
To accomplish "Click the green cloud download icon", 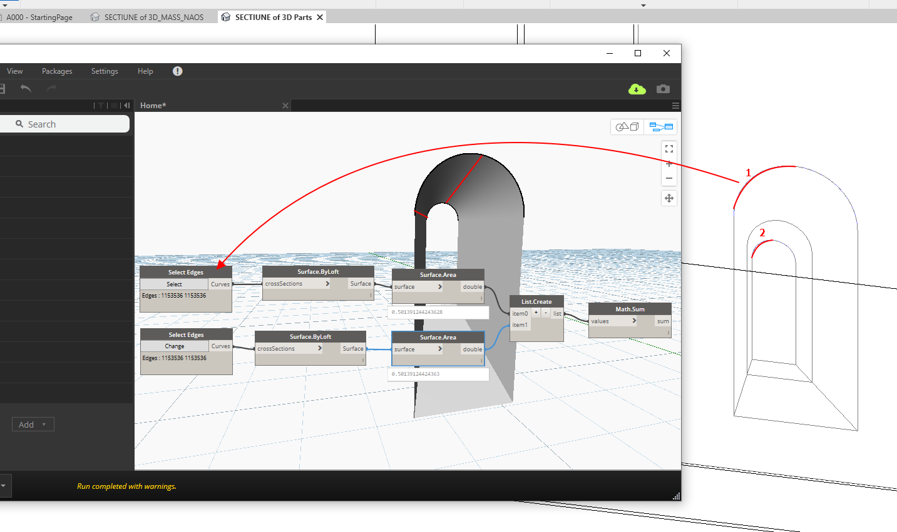I will coord(637,89).
